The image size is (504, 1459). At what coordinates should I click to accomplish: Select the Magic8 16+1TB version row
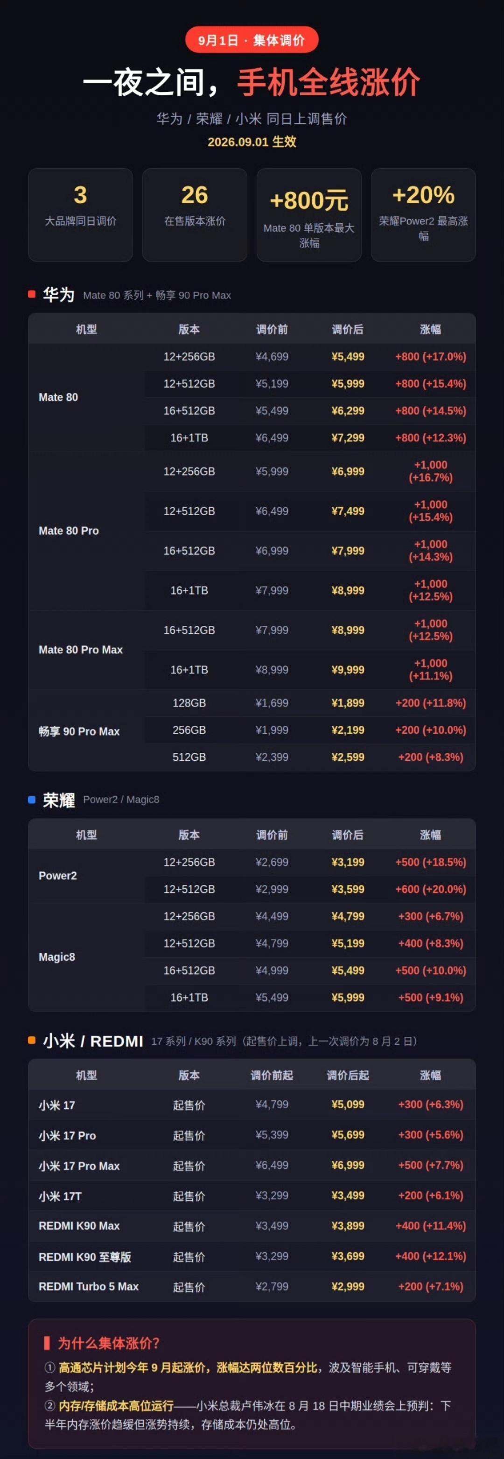point(310,998)
